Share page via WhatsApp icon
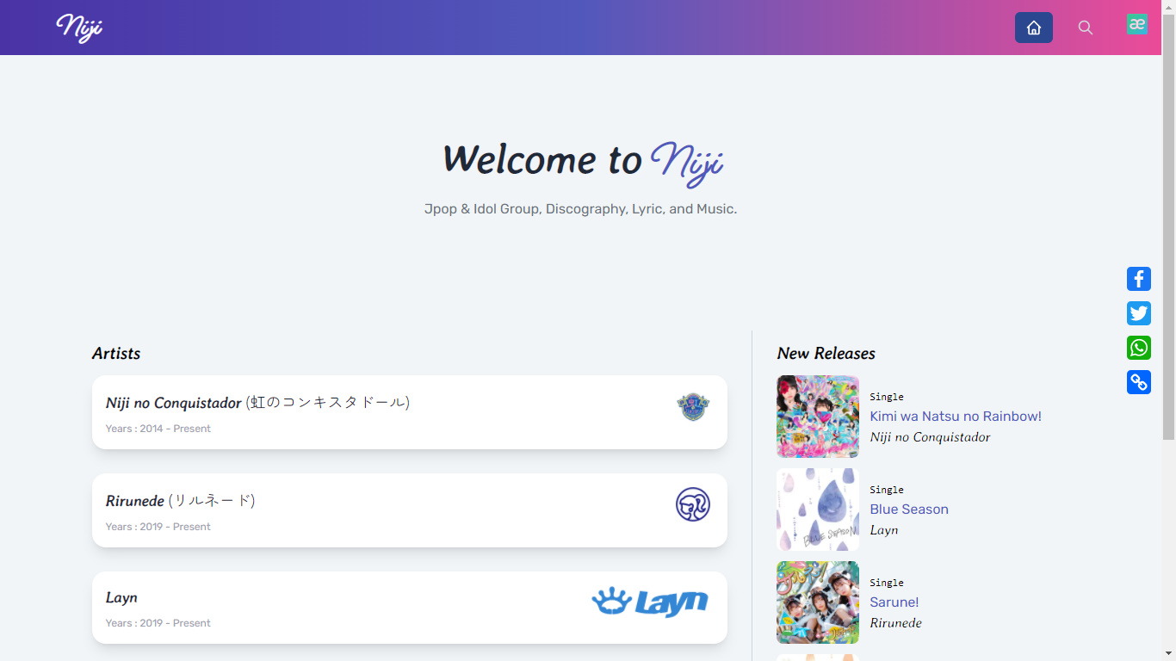Viewport: 1176px width, 661px height. coord(1138,348)
